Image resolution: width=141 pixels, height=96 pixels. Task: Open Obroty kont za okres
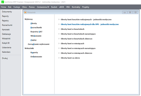pyautogui.click(x=70, y=58)
